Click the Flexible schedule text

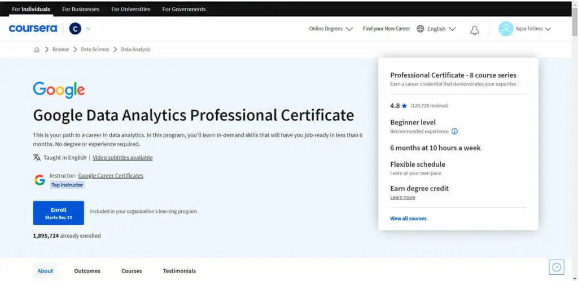point(418,164)
